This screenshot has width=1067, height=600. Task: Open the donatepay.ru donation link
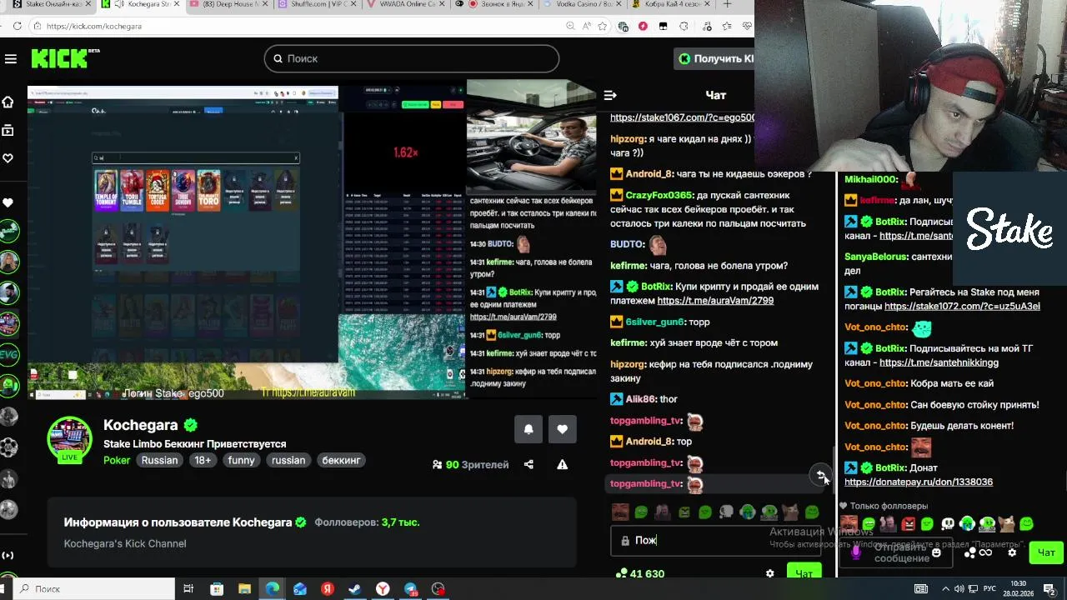click(x=919, y=482)
